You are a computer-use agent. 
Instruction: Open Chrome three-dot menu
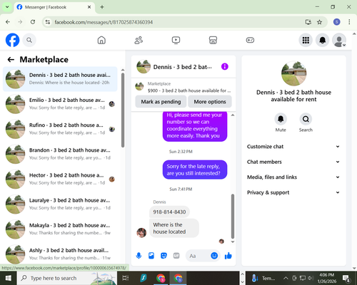[x=349, y=22]
